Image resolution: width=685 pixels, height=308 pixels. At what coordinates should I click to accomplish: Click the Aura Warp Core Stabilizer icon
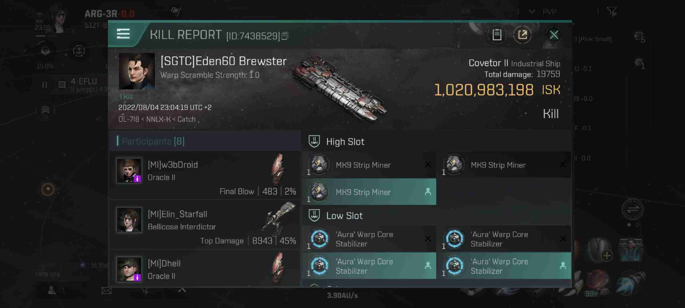tap(320, 239)
